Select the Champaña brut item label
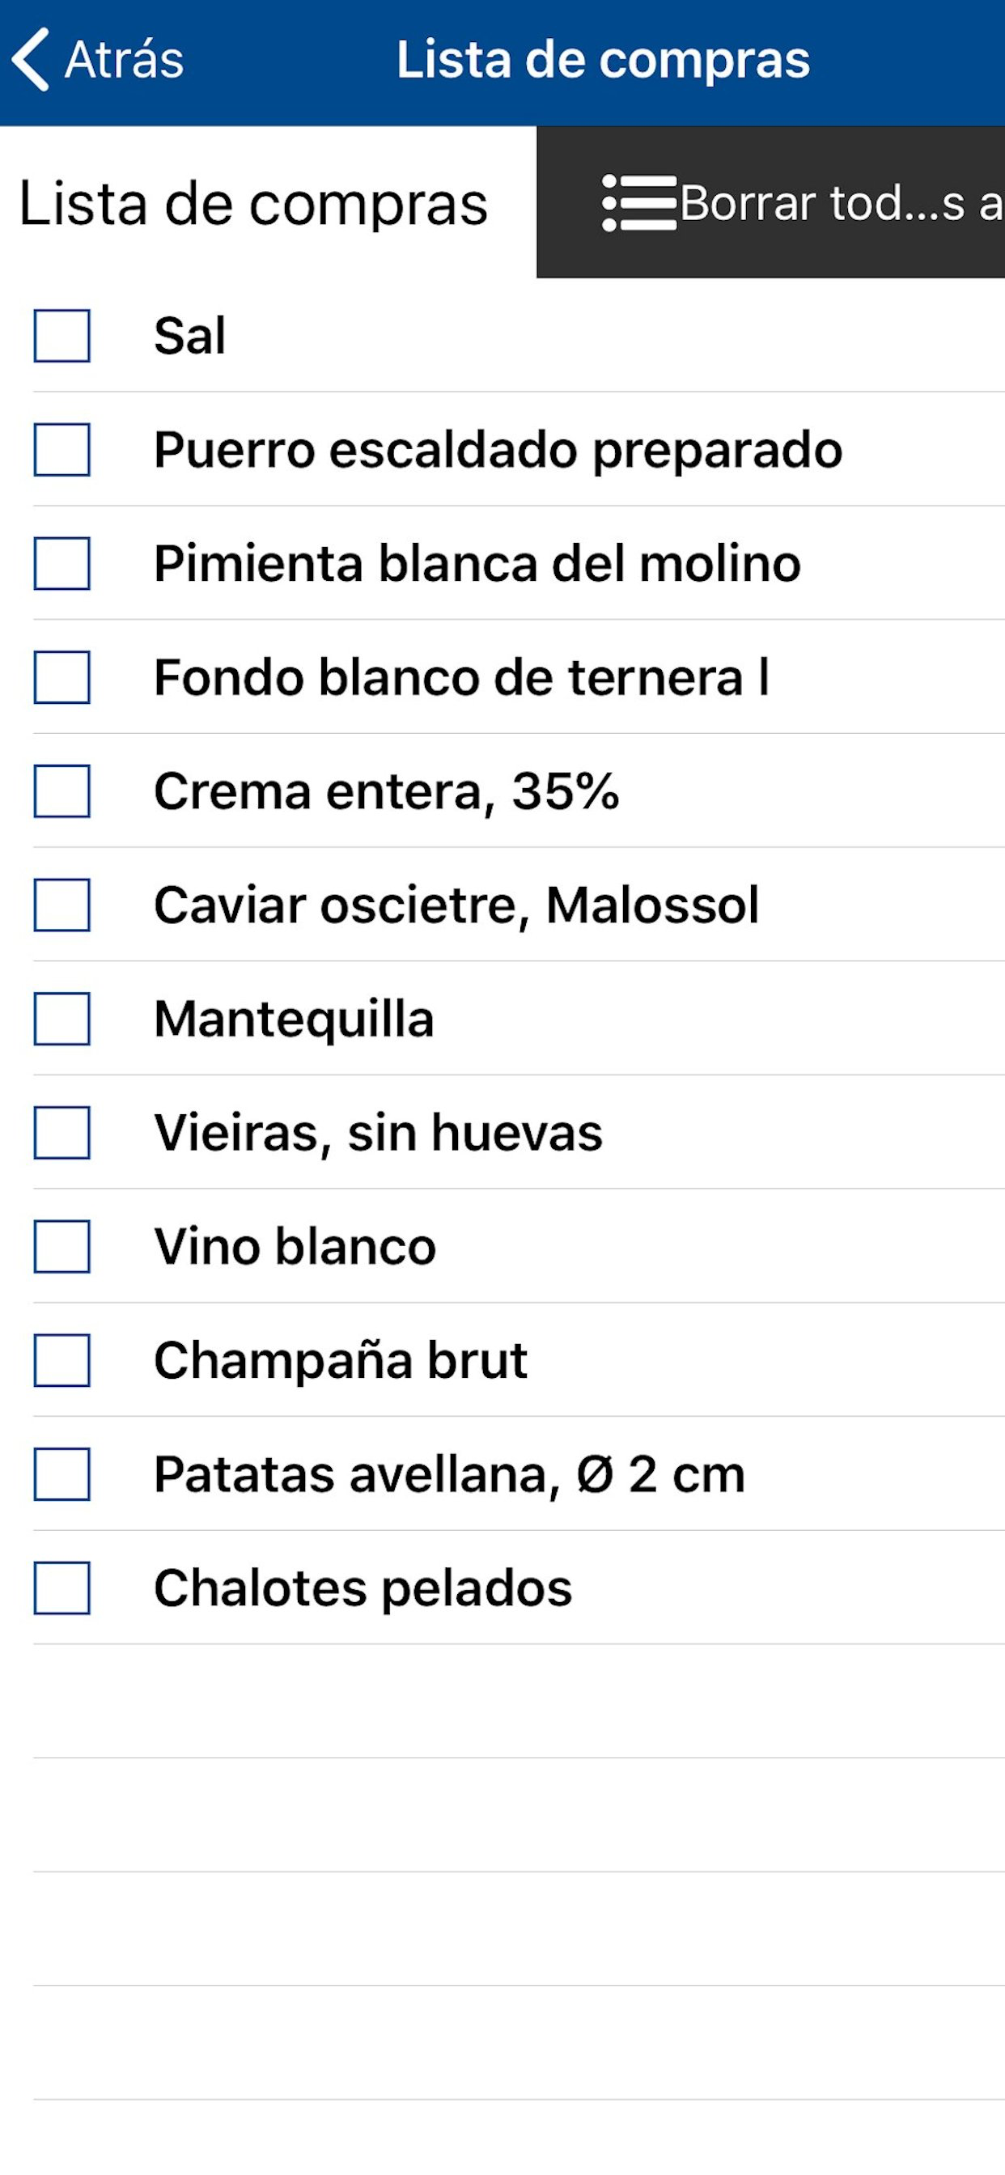Screen dimensions: 1005x2175 pos(341,1360)
